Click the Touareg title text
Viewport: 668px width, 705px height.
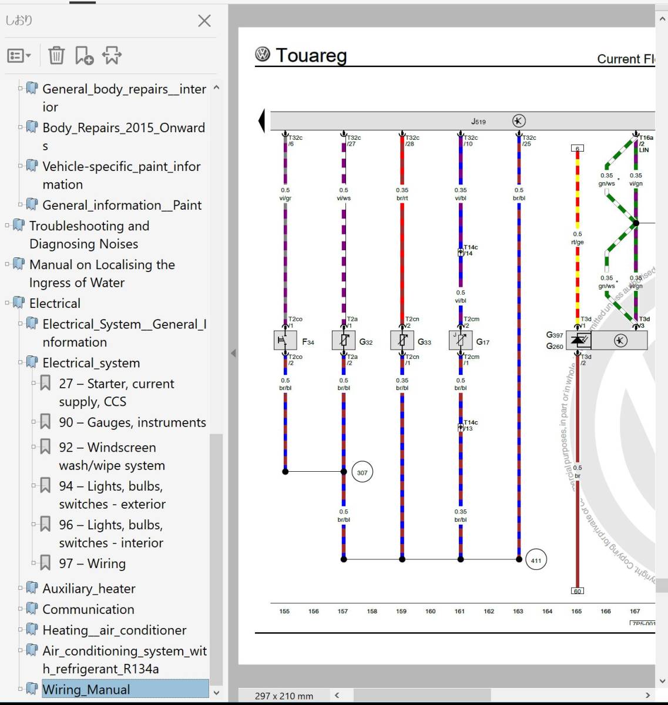click(311, 55)
